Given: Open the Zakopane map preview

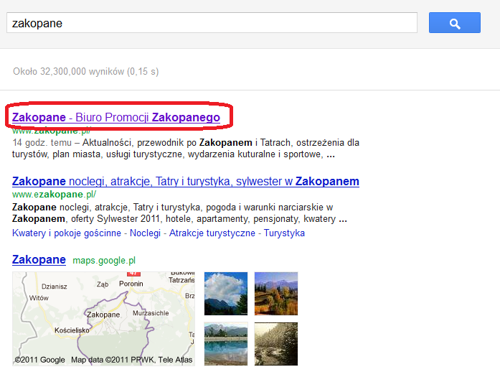Looking at the screenshot, I should coord(103,319).
